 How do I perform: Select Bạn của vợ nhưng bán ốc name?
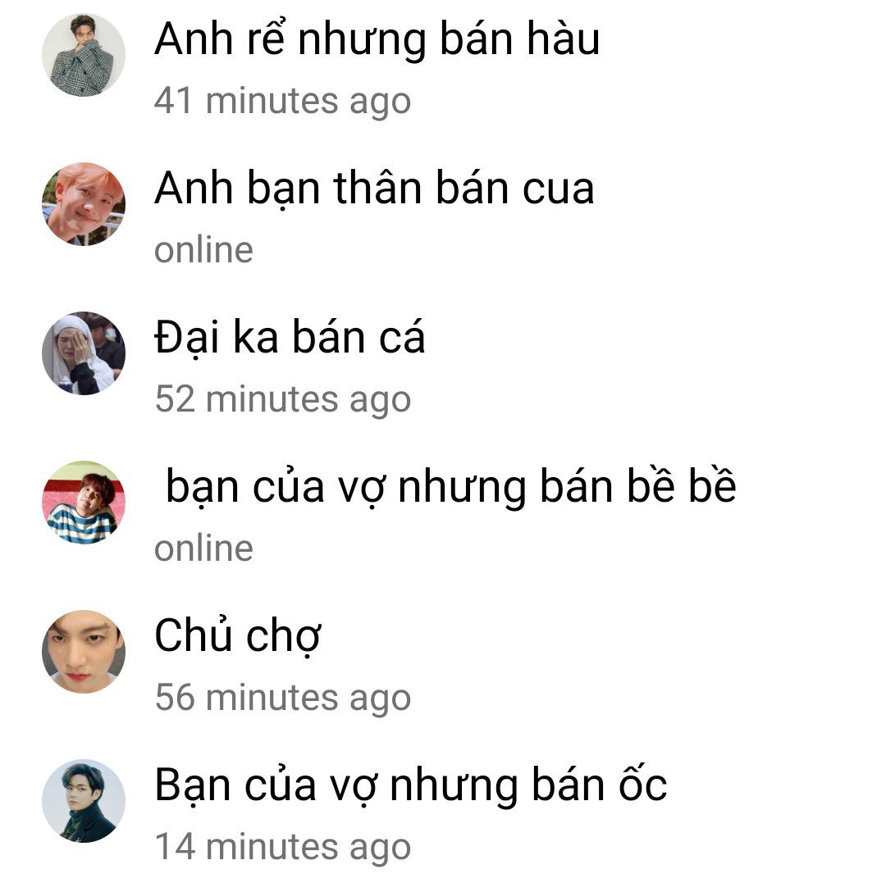coord(410,785)
